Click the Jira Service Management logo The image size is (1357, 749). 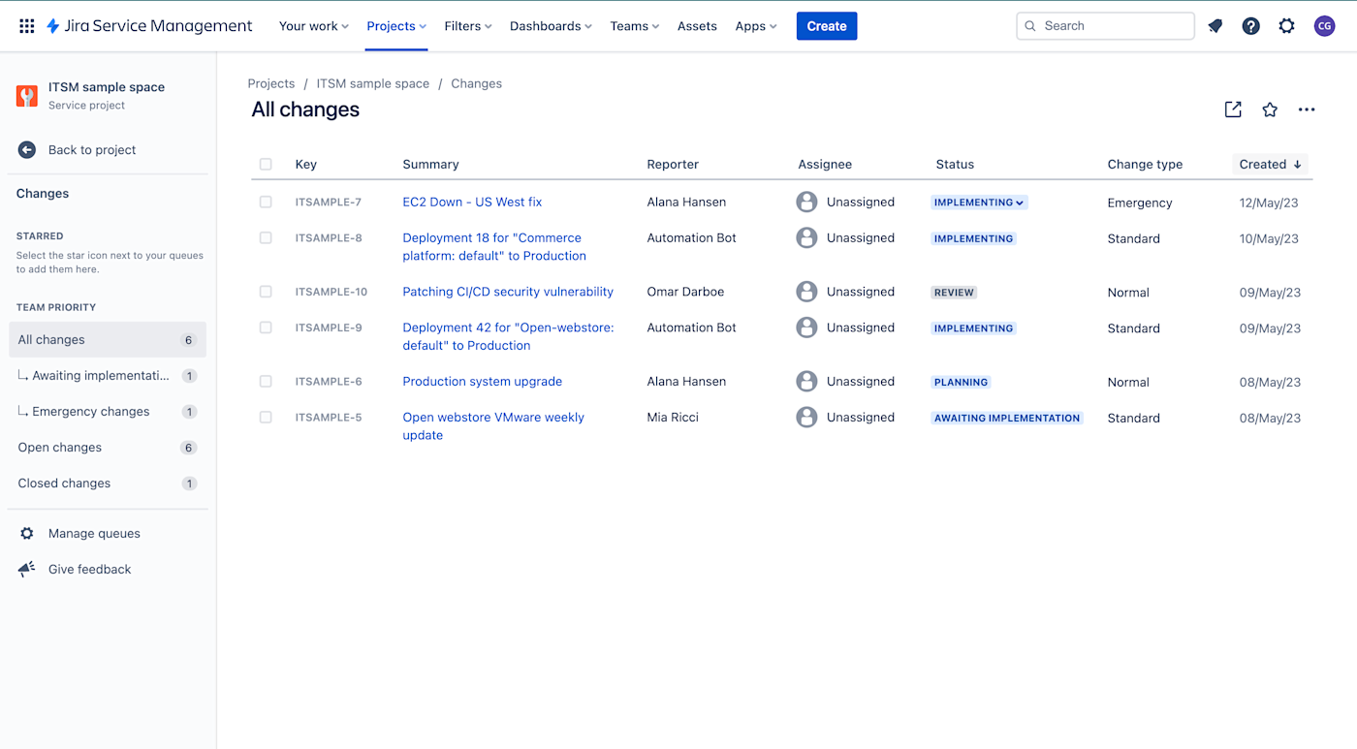pos(149,26)
